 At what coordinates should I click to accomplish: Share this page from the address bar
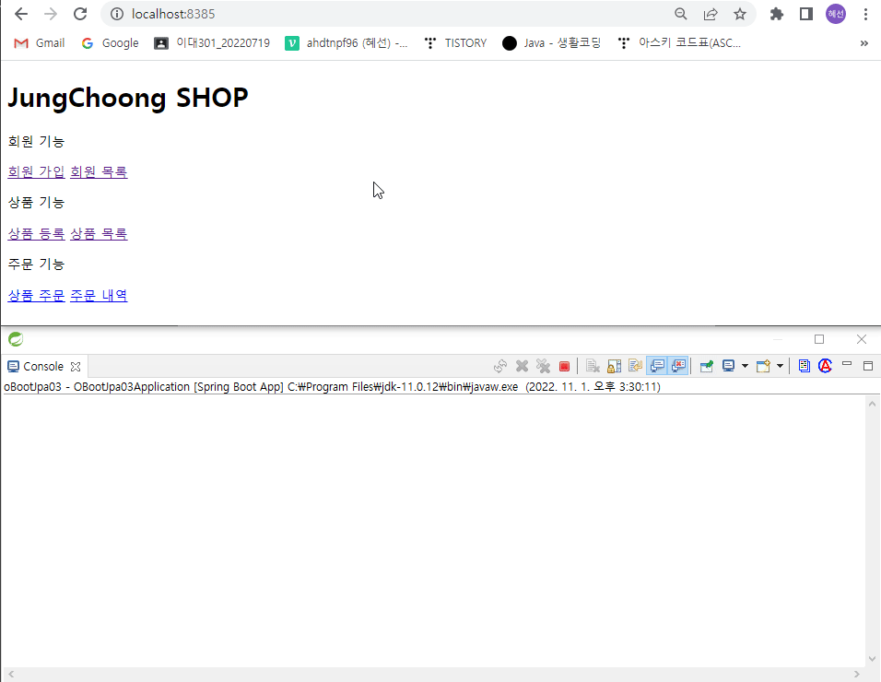711,14
